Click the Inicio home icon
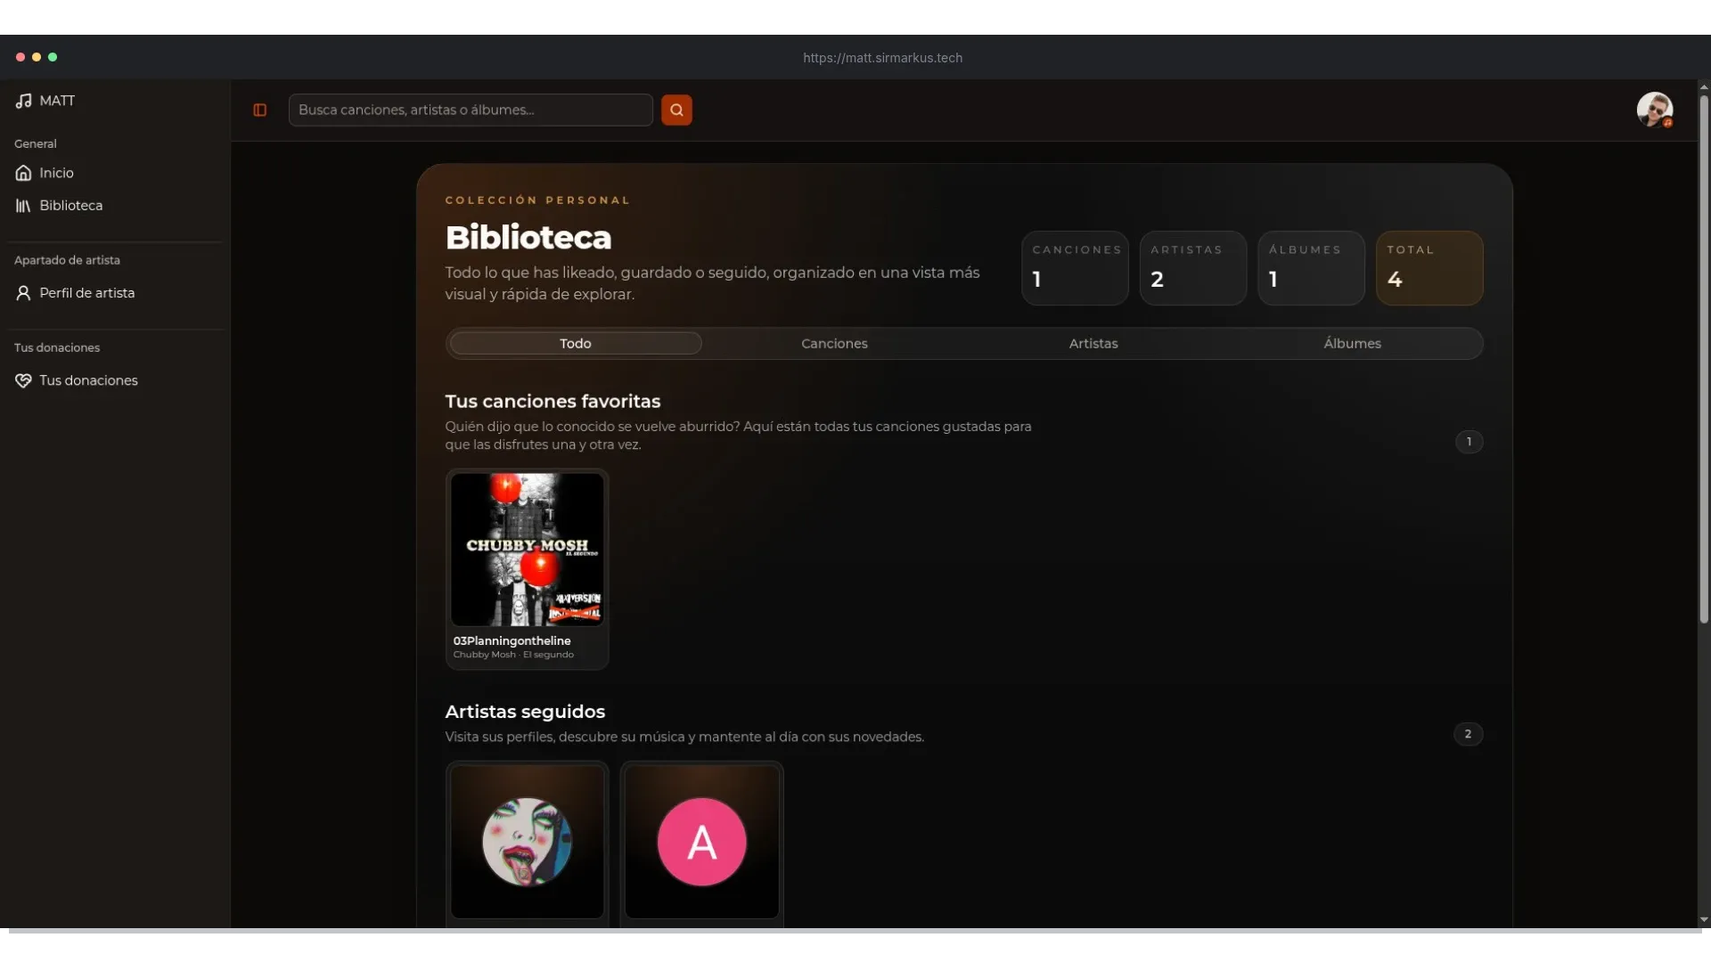 [23, 173]
